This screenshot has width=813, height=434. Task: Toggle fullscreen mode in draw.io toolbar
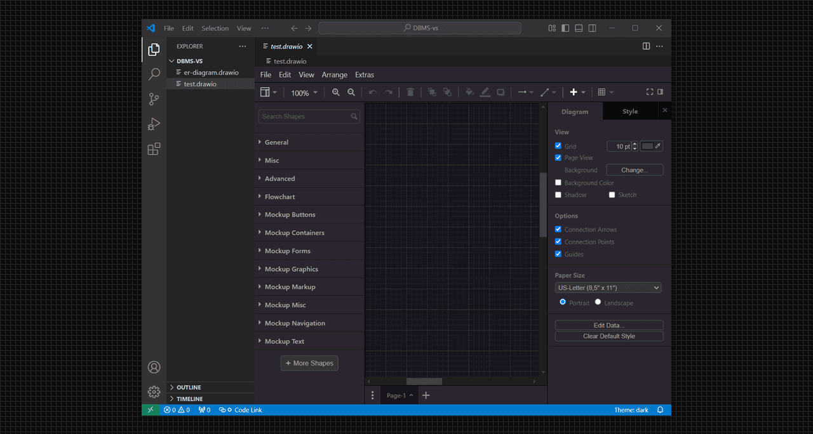pyautogui.click(x=649, y=92)
